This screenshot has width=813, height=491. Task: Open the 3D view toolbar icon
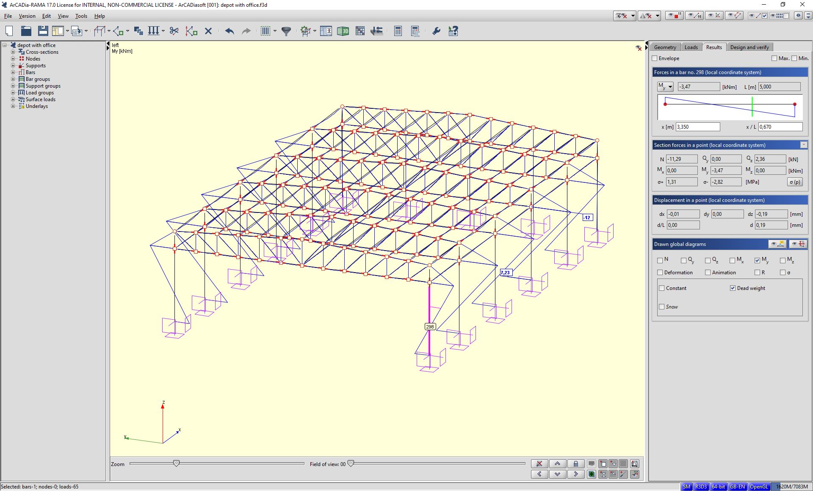(343, 31)
